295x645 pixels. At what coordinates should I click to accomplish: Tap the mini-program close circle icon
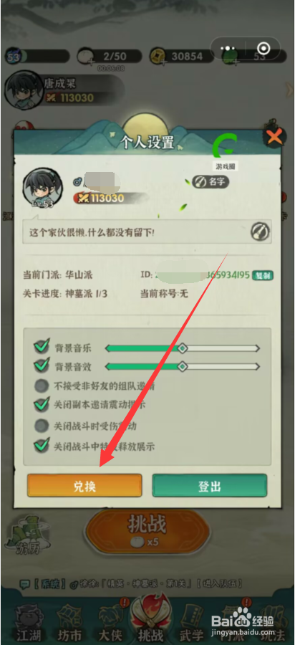(x=263, y=49)
